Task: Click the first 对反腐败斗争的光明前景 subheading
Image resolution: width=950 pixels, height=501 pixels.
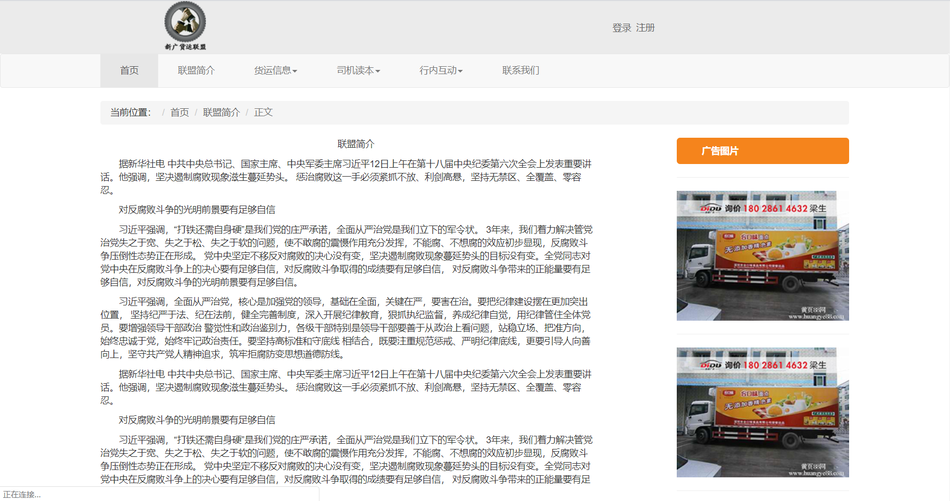Action: click(x=197, y=210)
